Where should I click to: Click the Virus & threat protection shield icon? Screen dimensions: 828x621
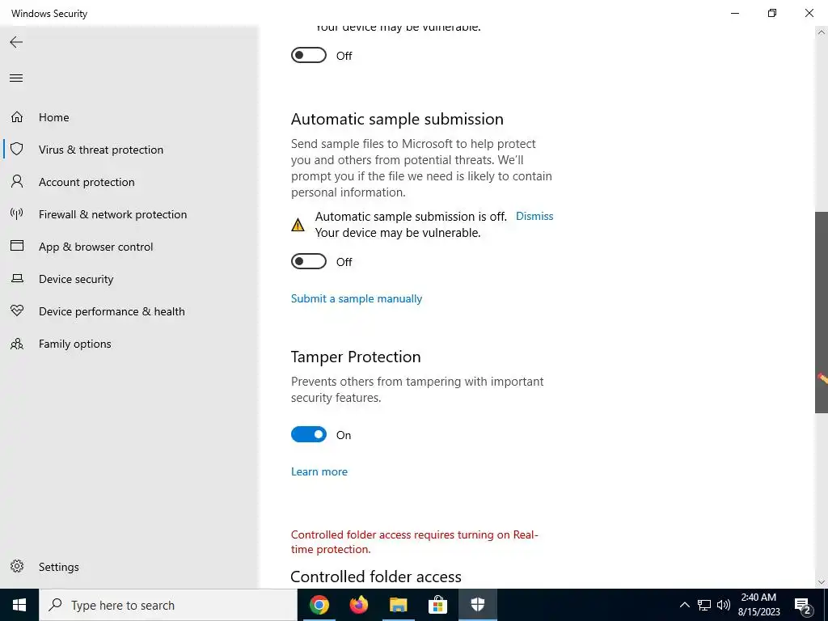click(x=17, y=149)
